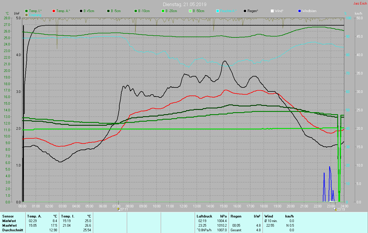Click the cyan legend swatch in top row
Viewport: 368px width, 233px height.
[x=218, y=11]
